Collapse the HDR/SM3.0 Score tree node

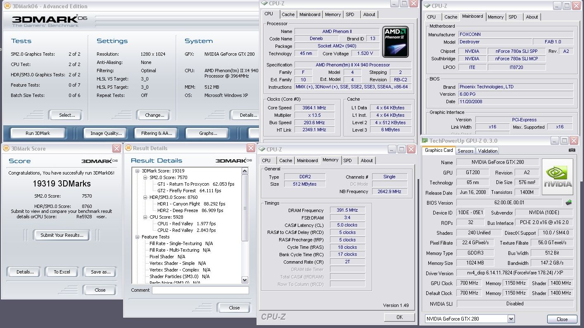point(145,197)
